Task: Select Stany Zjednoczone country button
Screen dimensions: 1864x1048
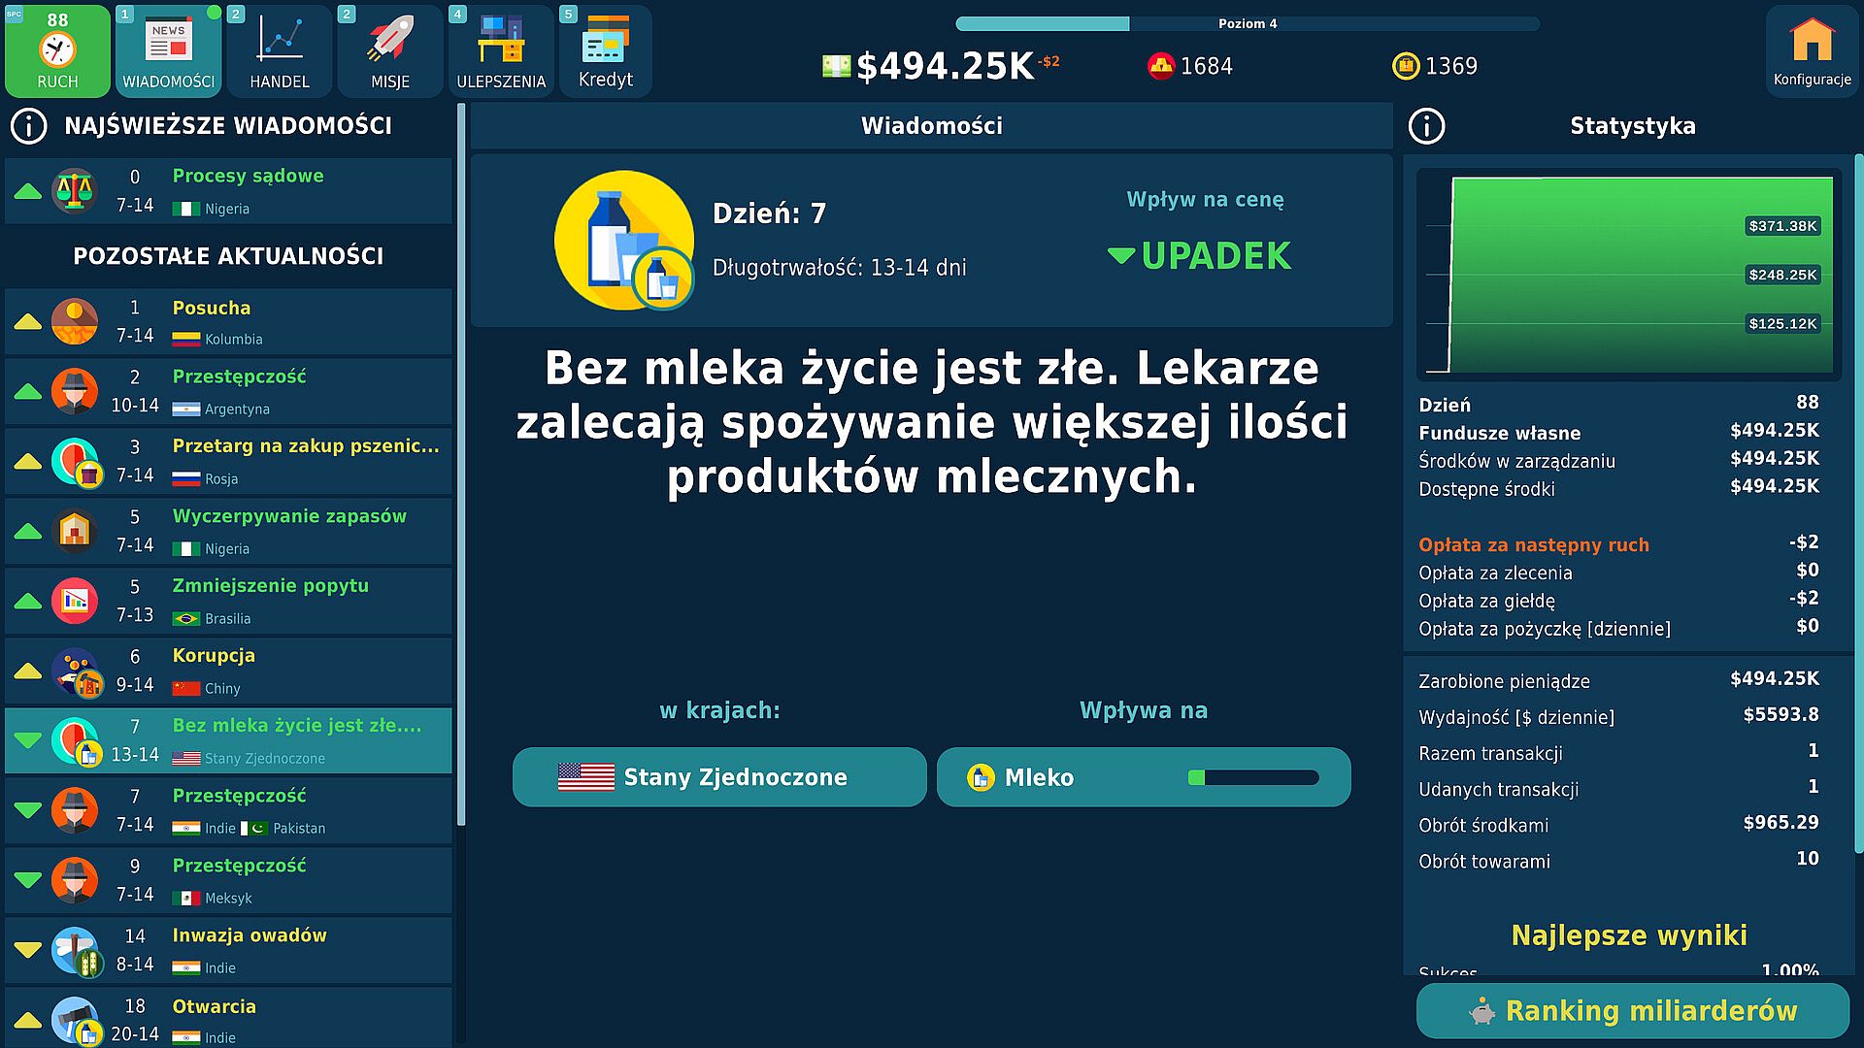Action: [719, 777]
